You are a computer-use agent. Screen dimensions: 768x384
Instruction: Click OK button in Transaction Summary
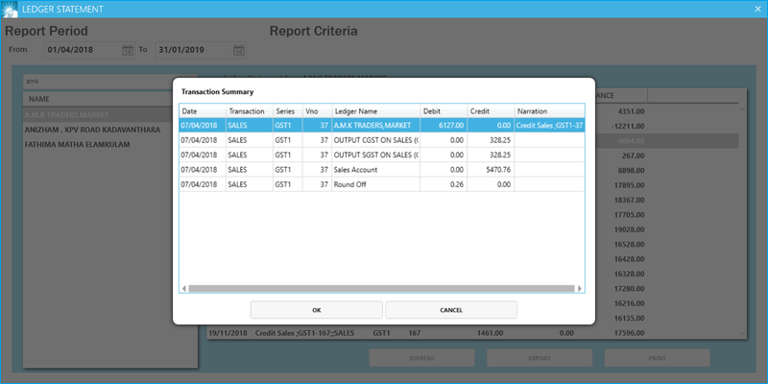pyautogui.click(x=316, y=310)
